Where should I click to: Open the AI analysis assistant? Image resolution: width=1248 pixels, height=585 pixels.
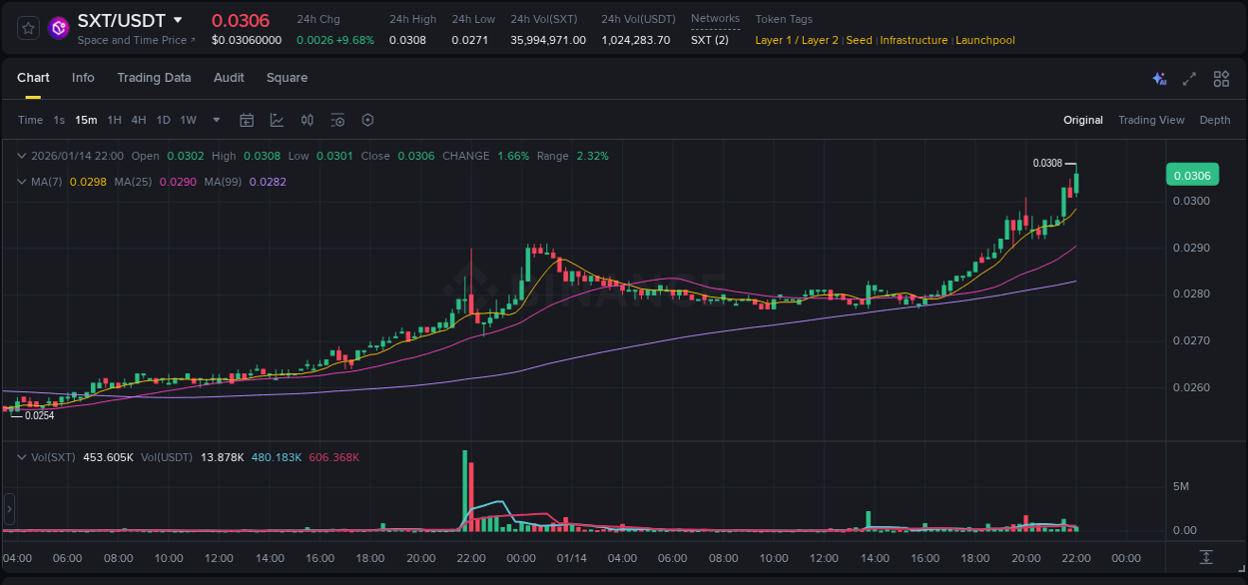click(x=1159, y=78)
